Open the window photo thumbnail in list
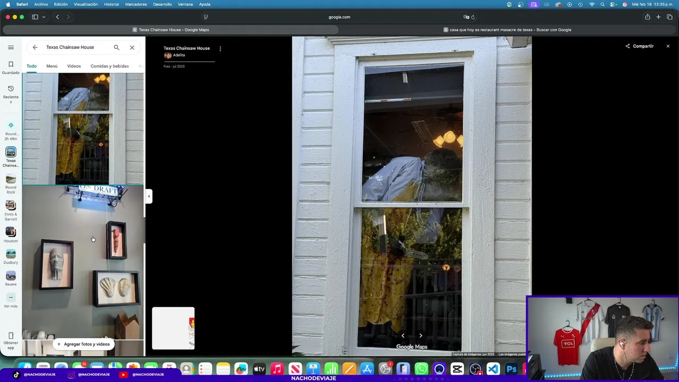Image resolution: width=679 pixels, height=382 pixels. tap(83, 128)
